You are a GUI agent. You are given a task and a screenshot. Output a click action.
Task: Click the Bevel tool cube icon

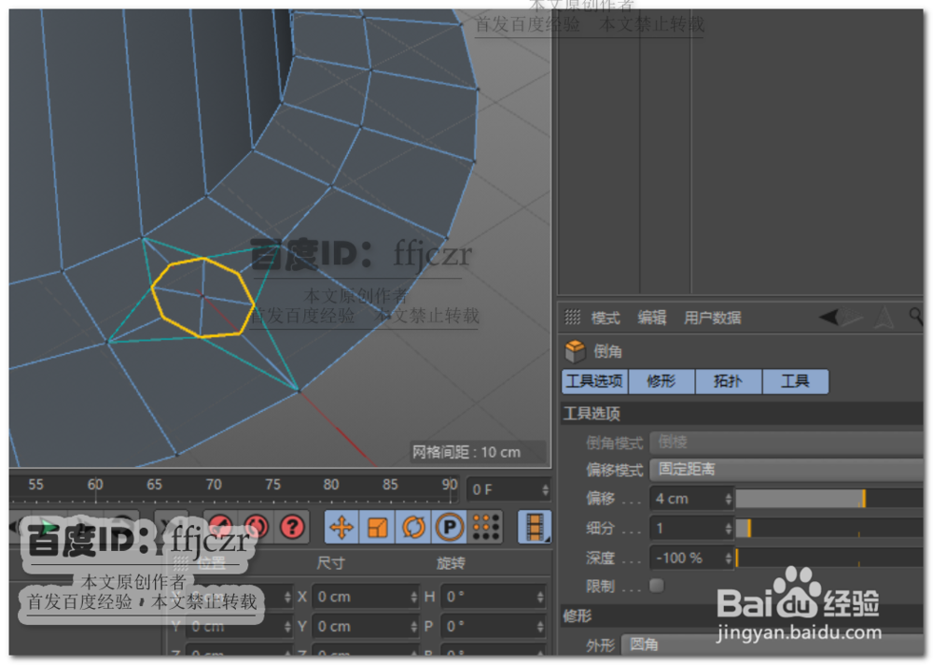point(575,351)
